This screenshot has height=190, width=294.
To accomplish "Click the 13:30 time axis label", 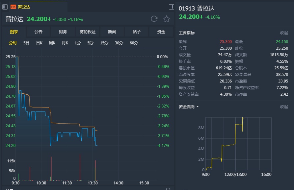I will pyautogui.click(x=93, y=183).
